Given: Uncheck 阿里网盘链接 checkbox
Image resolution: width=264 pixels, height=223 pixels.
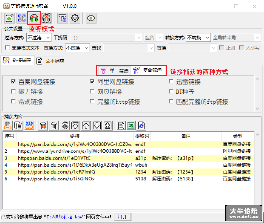Looking at the screenshot, I should coord(92,82).
